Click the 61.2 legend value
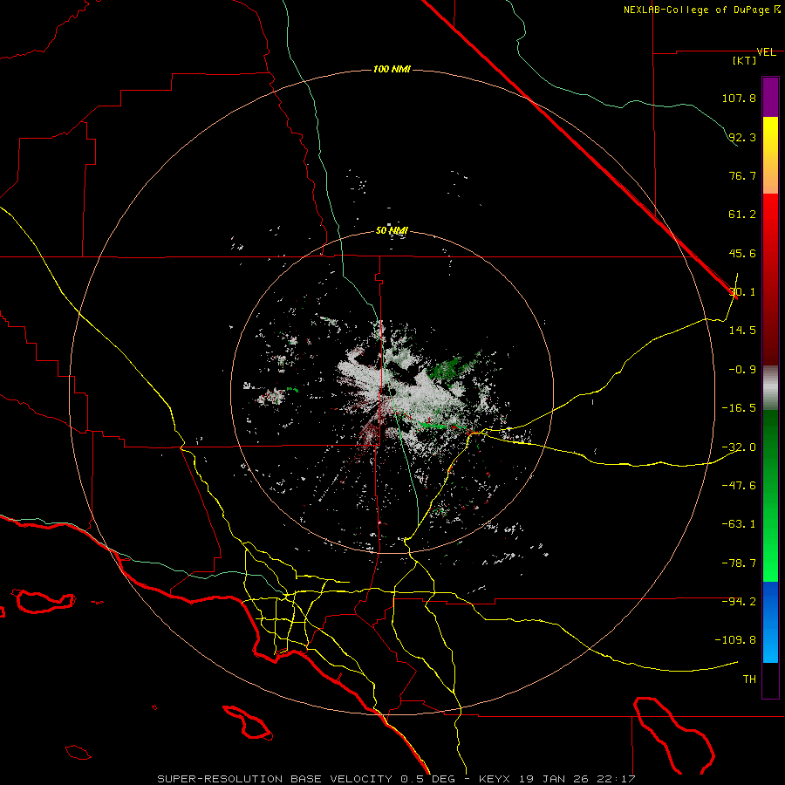This screenshot has height=785, width=785. (742, 215)
